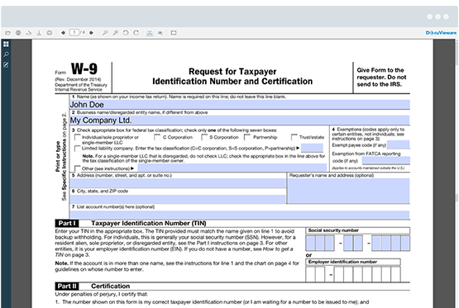Click the List account number(s) field
Viewport: 459px width, 308px height.
pyautogui.click(x=240, y=215)
